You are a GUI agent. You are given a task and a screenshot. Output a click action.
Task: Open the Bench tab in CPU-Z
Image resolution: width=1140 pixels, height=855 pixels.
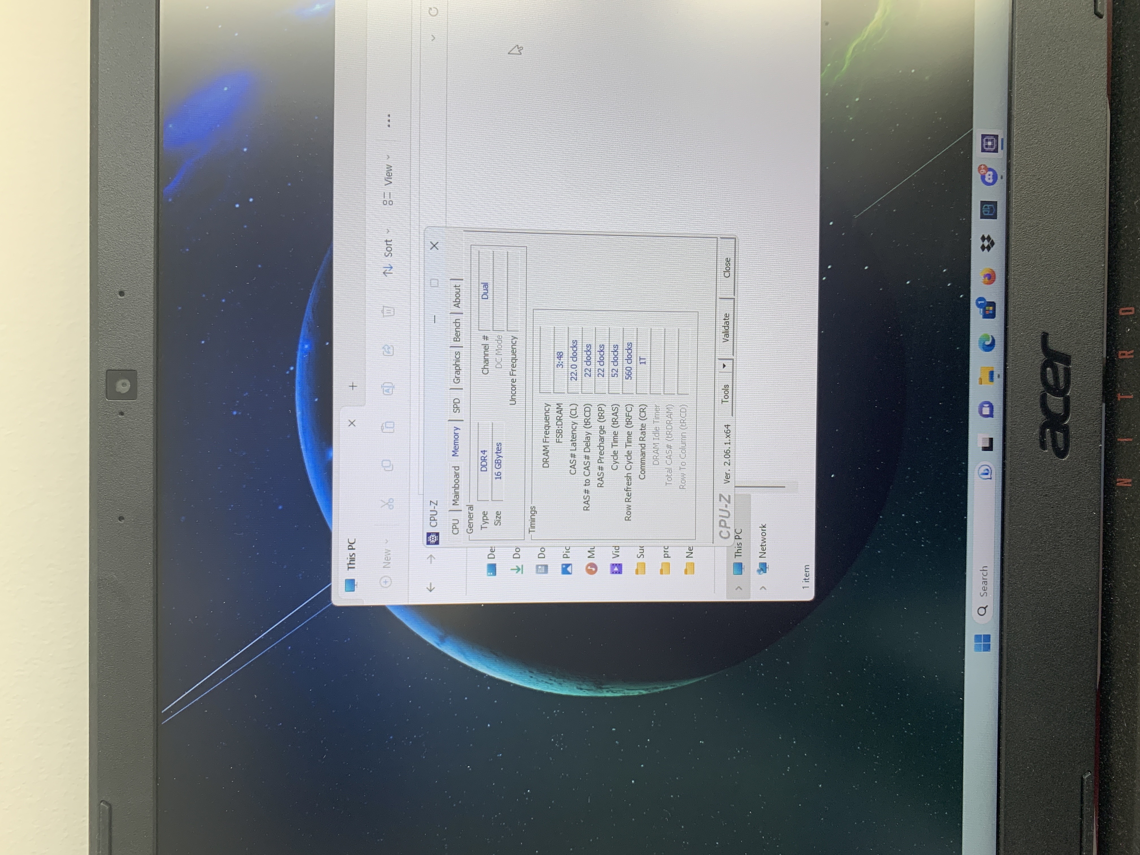[x=457, y=330]
